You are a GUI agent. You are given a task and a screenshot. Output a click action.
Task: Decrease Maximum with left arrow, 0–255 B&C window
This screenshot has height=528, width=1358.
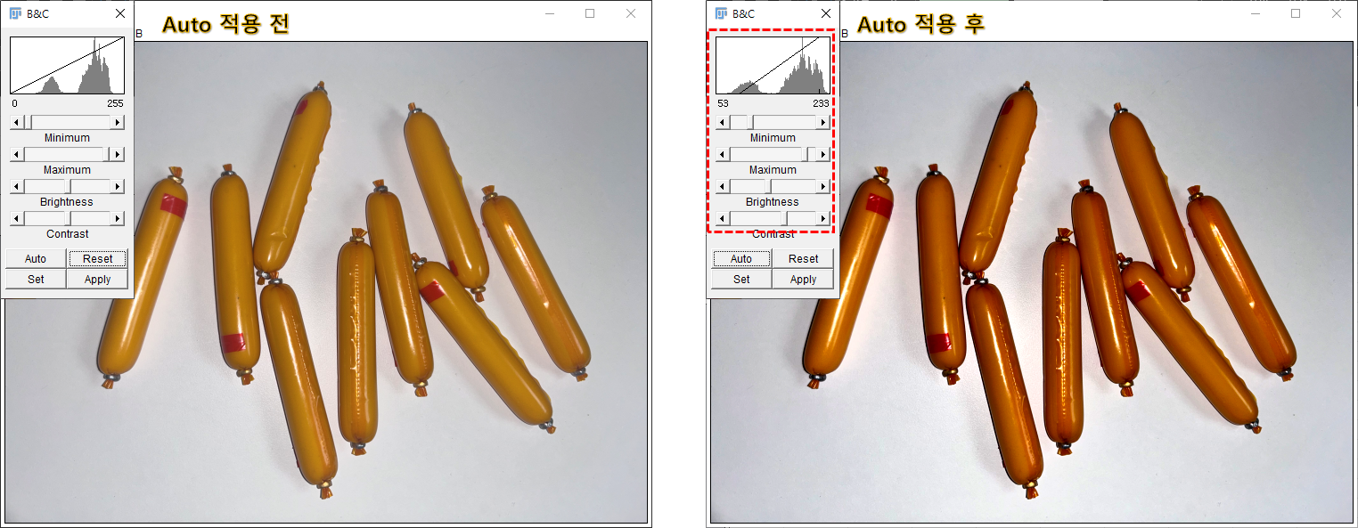point(17,154)
